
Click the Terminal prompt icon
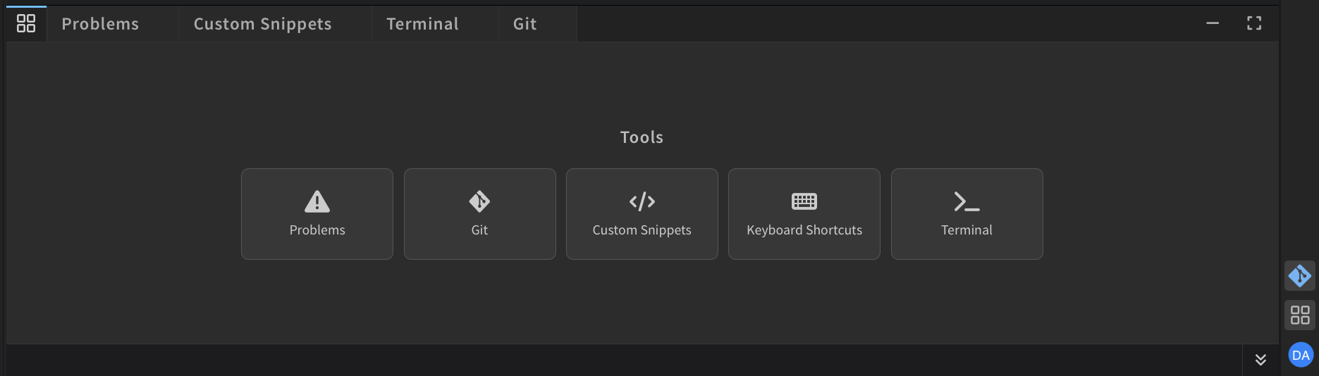click(967, 202)
